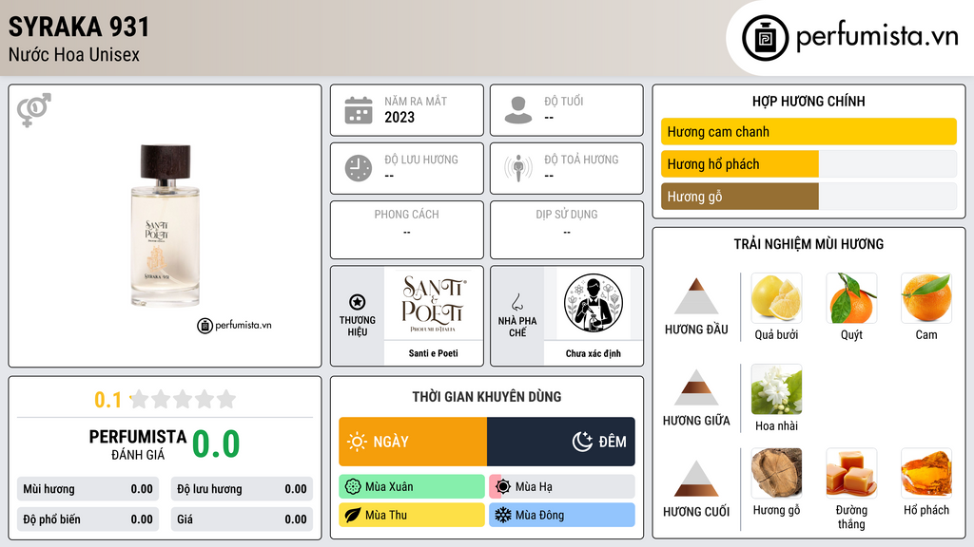Select the Mùa Xuân season label
The height and width of the screenshot is (547, 974).
[412, 487]
